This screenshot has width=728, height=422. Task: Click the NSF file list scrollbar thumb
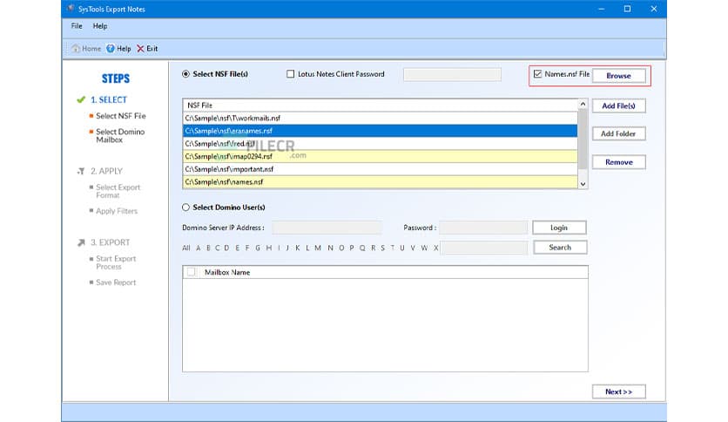(x=583, y=139)
